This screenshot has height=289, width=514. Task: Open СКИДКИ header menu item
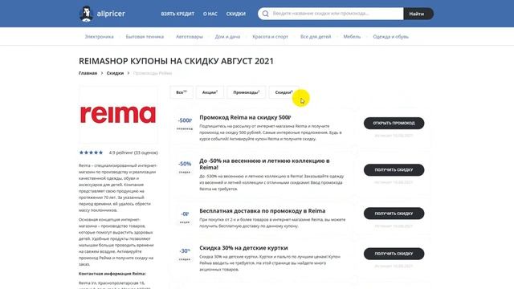235,14
